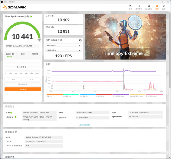
Task: Click the \\.\DISPLAY1 LEN L28u-35 monitor field
Action: [44, 142]
